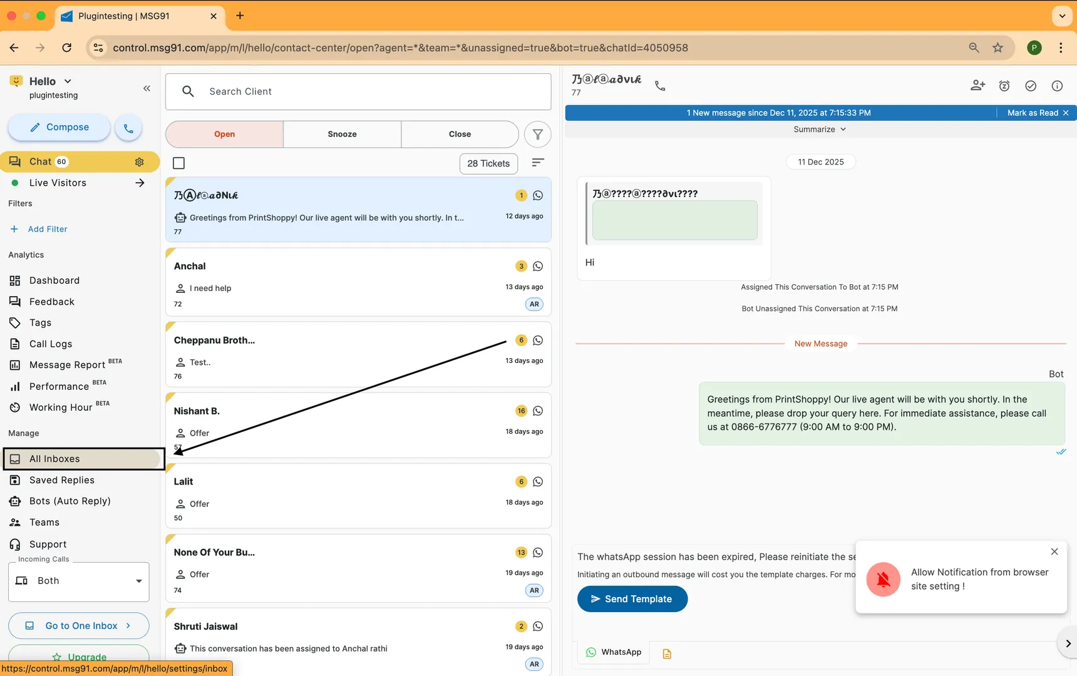Call the contact from chat header
1077x676 pixels.
[x=660, y=86]
